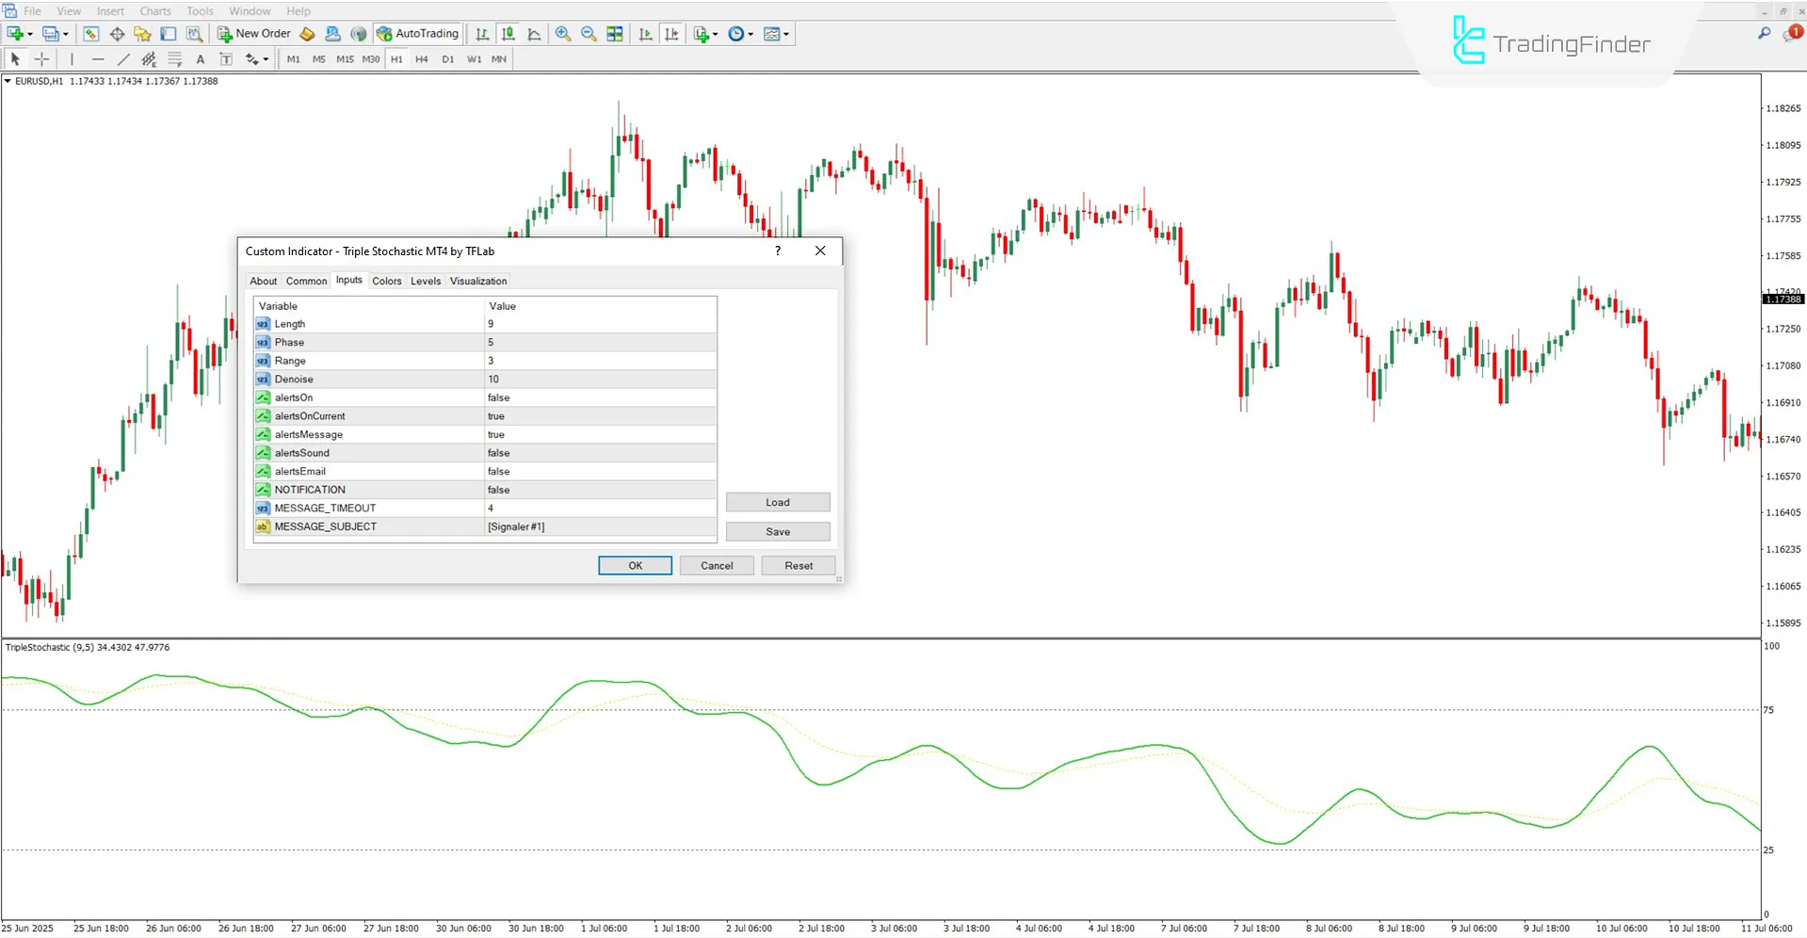
Task: Click the Load button
Action: point(778,502)
